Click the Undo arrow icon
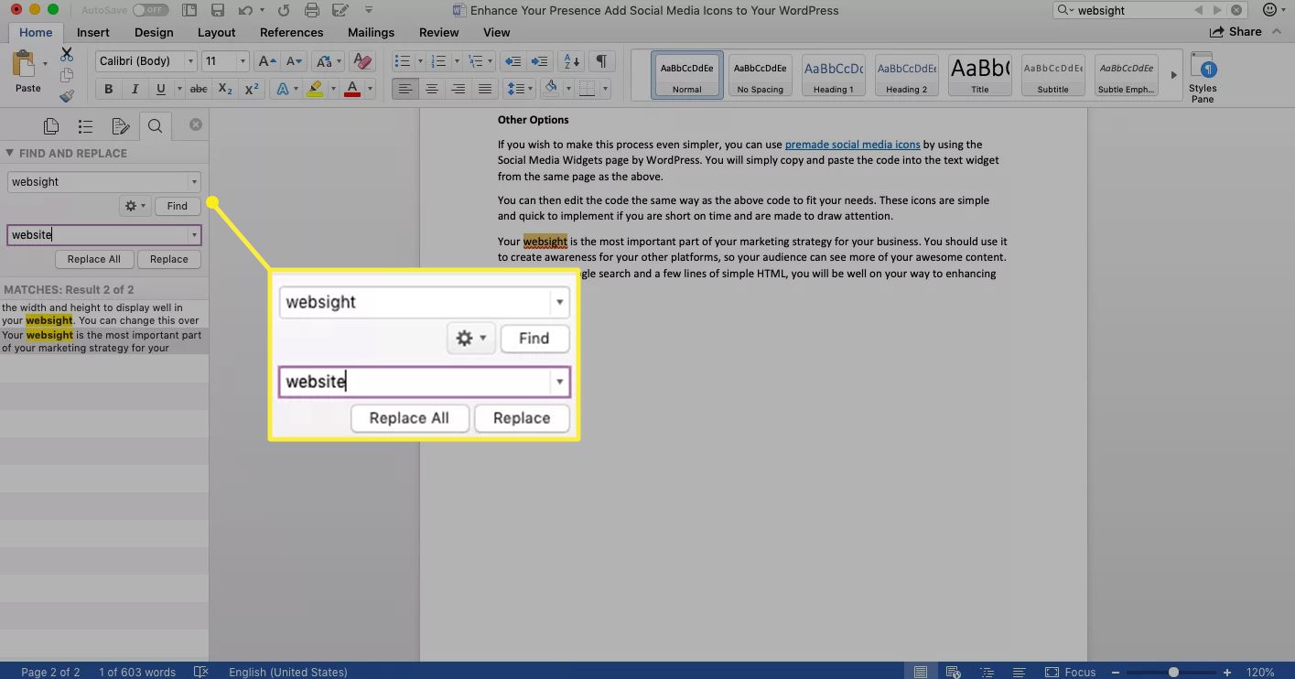The width and height of the screenshot is (1295, 679). pyautogui.click(x=244, y=11)
